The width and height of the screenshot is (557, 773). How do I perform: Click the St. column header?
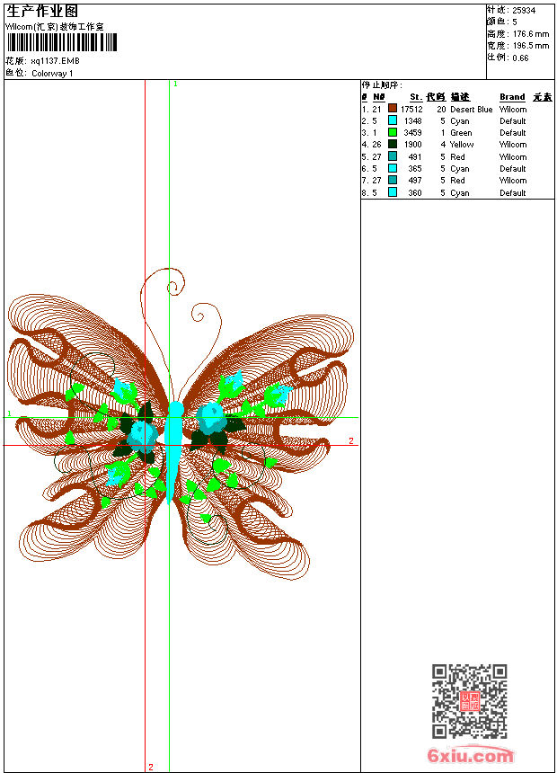point(416,97)
